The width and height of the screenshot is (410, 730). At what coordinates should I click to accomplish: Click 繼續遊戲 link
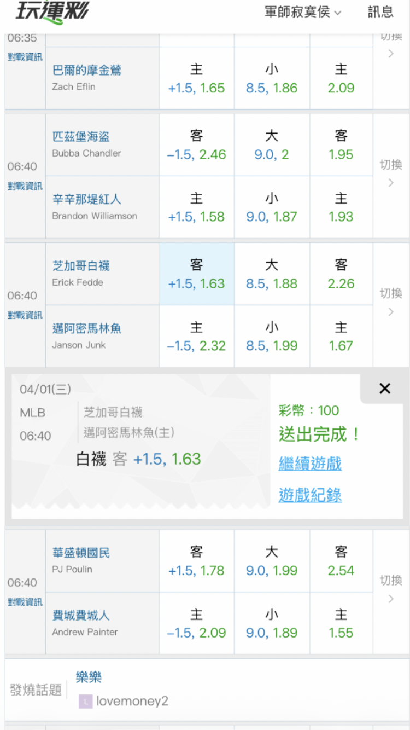[310, 464]
